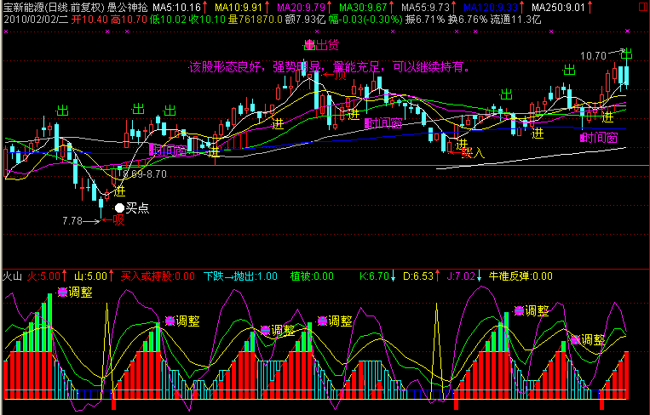
Task: Click the 宝新能源 stock name title
Action: point(22,8)
